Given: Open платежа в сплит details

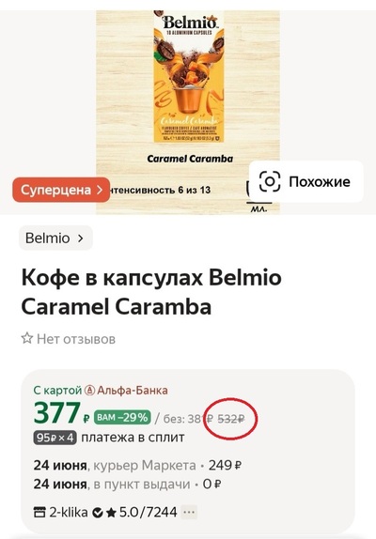Looking at the screenshot, I should click(133, 438).
